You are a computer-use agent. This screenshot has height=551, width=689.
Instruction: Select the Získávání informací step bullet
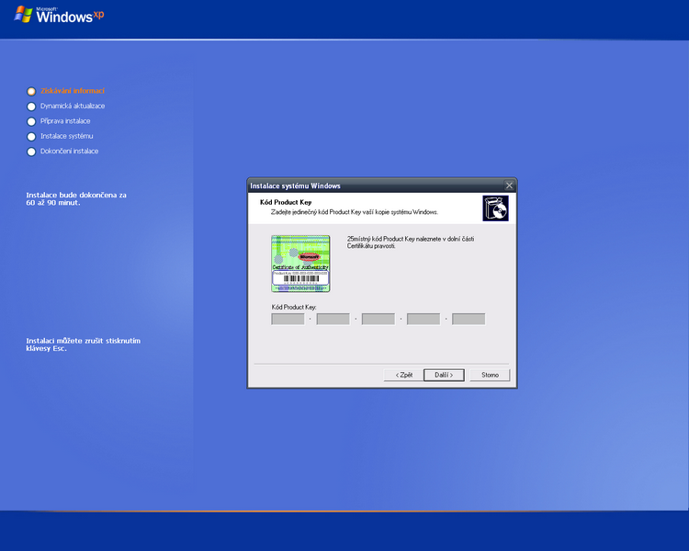click(31, 92)
